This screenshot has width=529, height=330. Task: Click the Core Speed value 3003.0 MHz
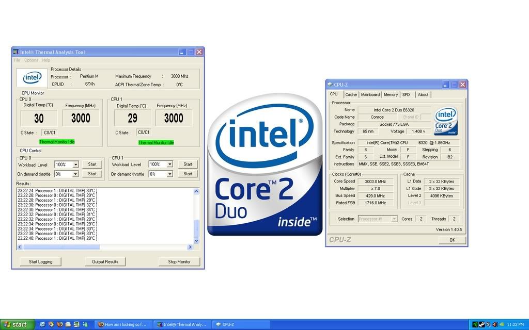375,181
